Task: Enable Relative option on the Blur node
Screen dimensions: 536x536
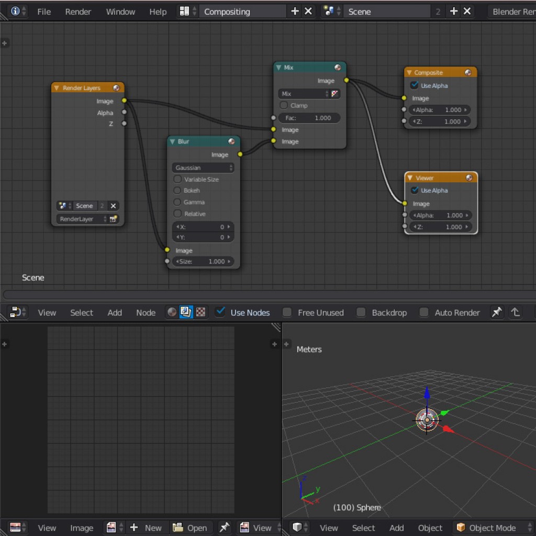Action: click(177, 214)
